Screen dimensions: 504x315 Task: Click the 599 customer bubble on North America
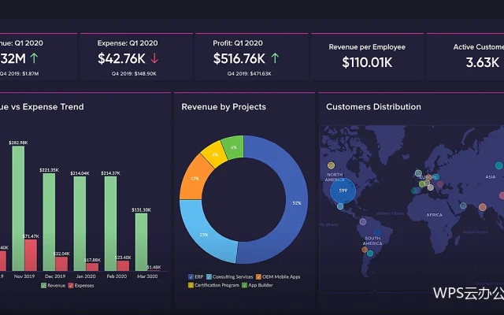point(343,191)
